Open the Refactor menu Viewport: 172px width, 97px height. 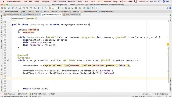coord(72,1)
